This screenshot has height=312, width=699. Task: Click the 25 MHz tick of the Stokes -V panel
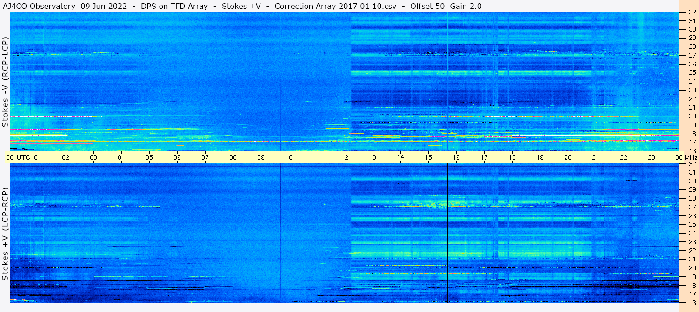coord(692,72)
